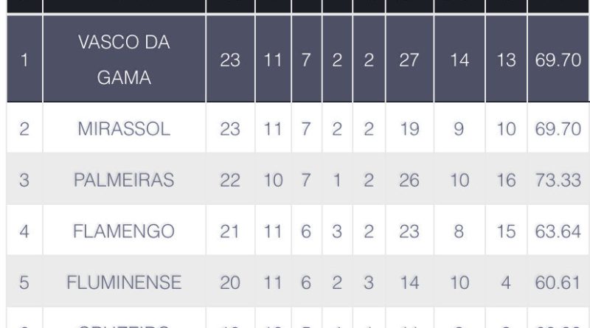
Task: Open the PALMEIRAS team entry
Action: click(x=124, y=180)
